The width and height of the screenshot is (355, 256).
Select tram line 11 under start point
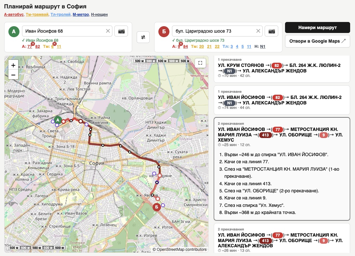[x=59, y=47]
